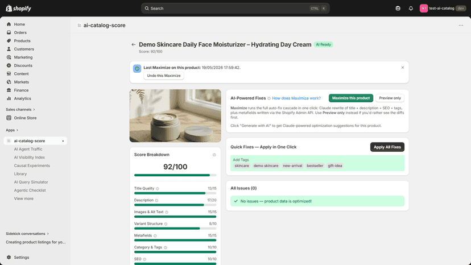This screenshot has width=471, height=265.
Task: Open AI Visibility Index page
Action: coord(30,157)
